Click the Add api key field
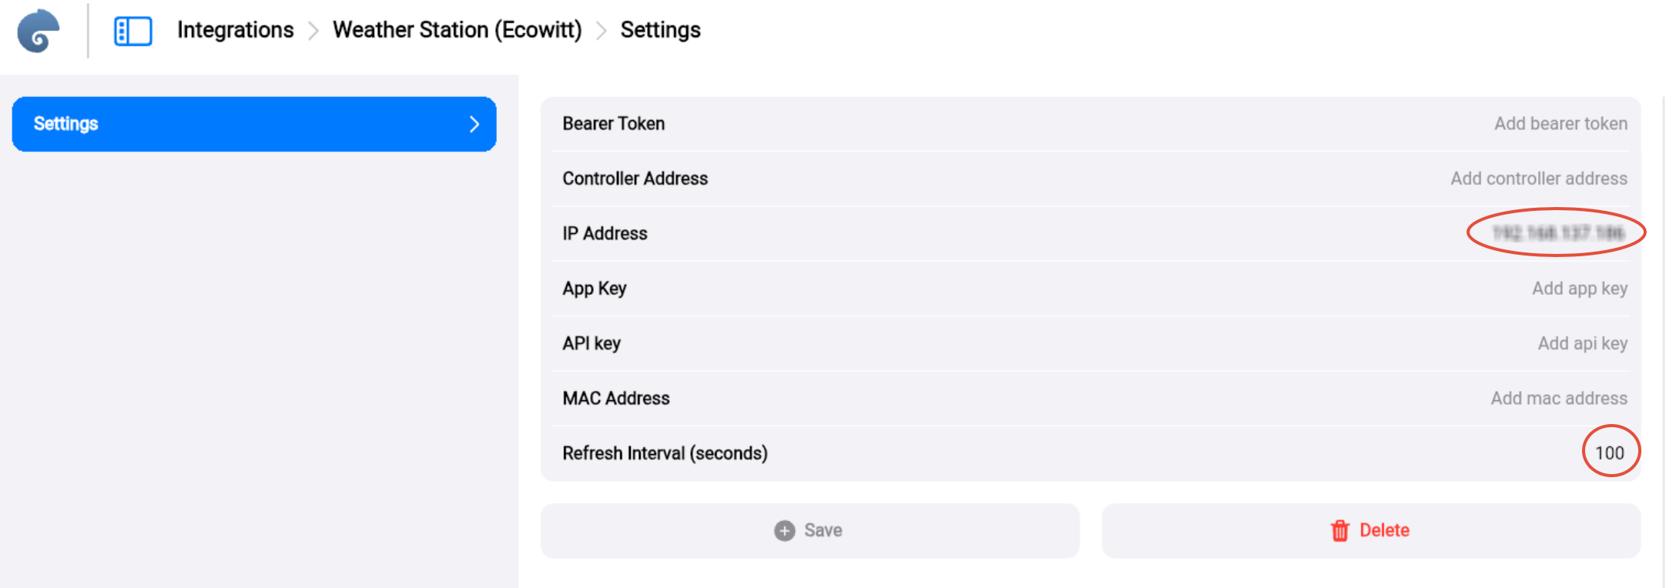Viewport: 1666px width, 588px height. (x=1582, y=343)
